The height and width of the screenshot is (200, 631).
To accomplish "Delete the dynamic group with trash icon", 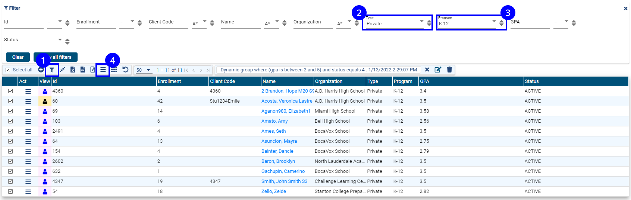I will click(x=449, y=70).
